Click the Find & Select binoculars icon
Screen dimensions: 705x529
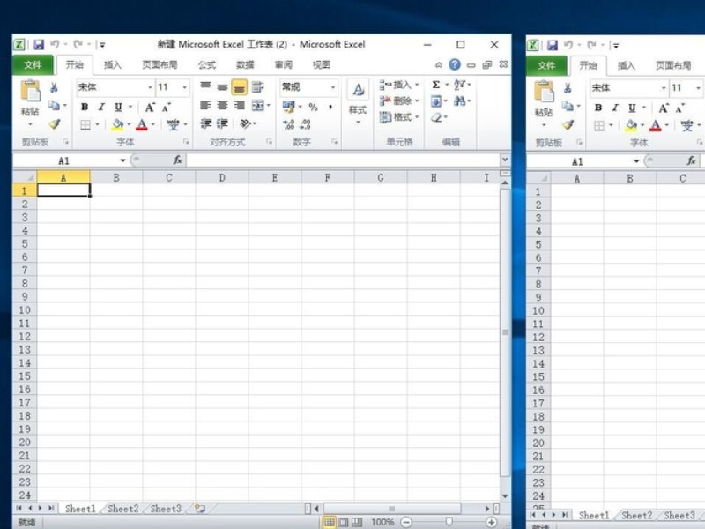coord(460,101)
